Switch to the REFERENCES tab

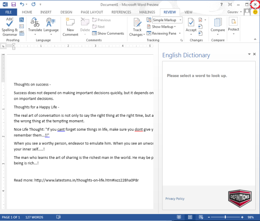[121, 12]
